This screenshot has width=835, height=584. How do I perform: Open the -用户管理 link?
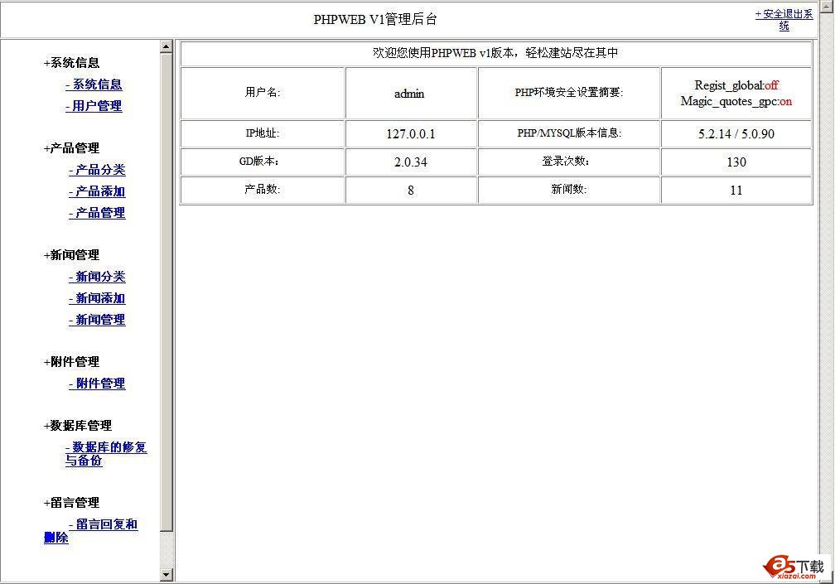[x=94, y=106]
